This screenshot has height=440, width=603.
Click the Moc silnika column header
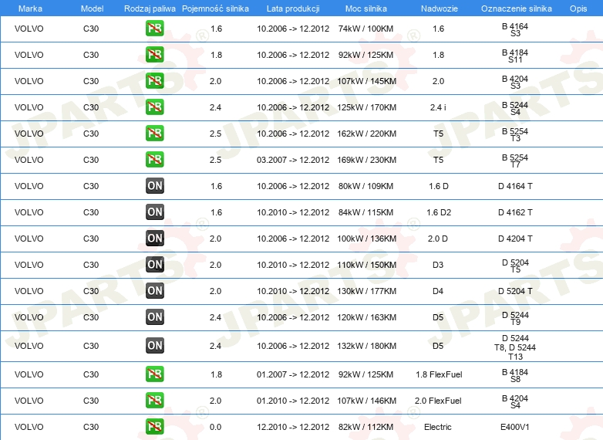click(366, 8)
